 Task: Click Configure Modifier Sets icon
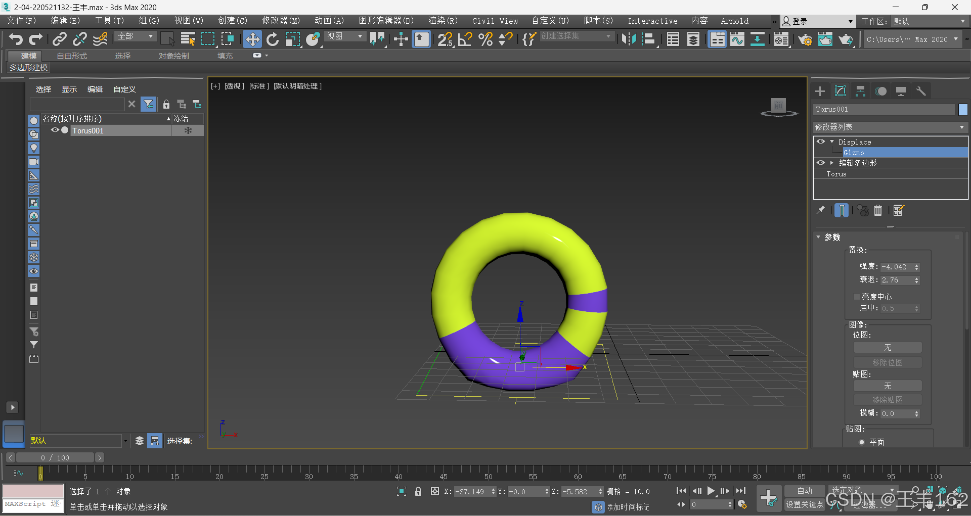(x=898, y=210)
